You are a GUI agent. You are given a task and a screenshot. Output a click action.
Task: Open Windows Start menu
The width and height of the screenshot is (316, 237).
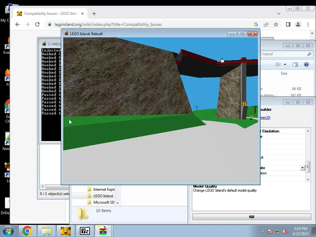pyautogui.click(x=8, y=231)
